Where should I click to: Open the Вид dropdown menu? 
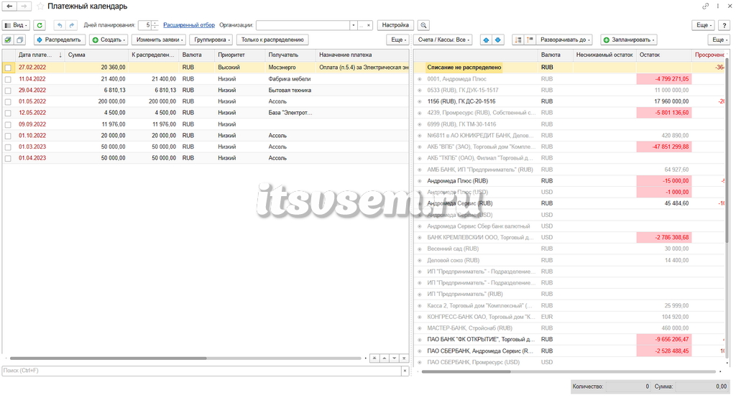(17, 25)
